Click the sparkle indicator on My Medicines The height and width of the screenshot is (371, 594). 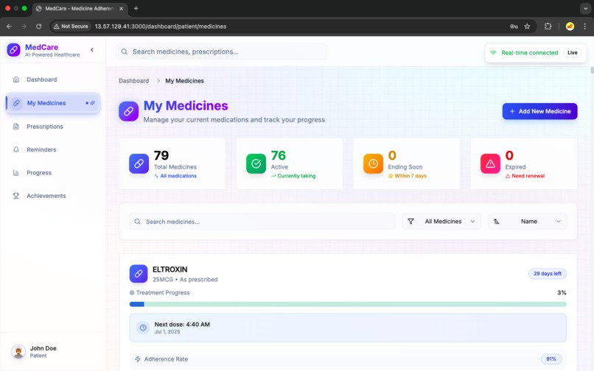(x=92, y=103)
